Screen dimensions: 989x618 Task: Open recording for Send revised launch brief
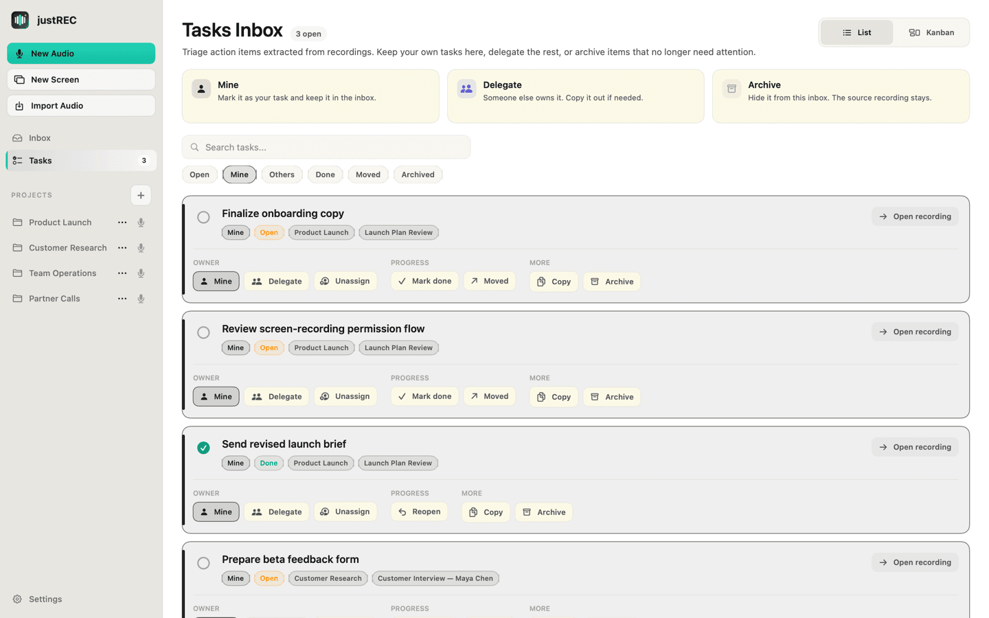(916, 447)
